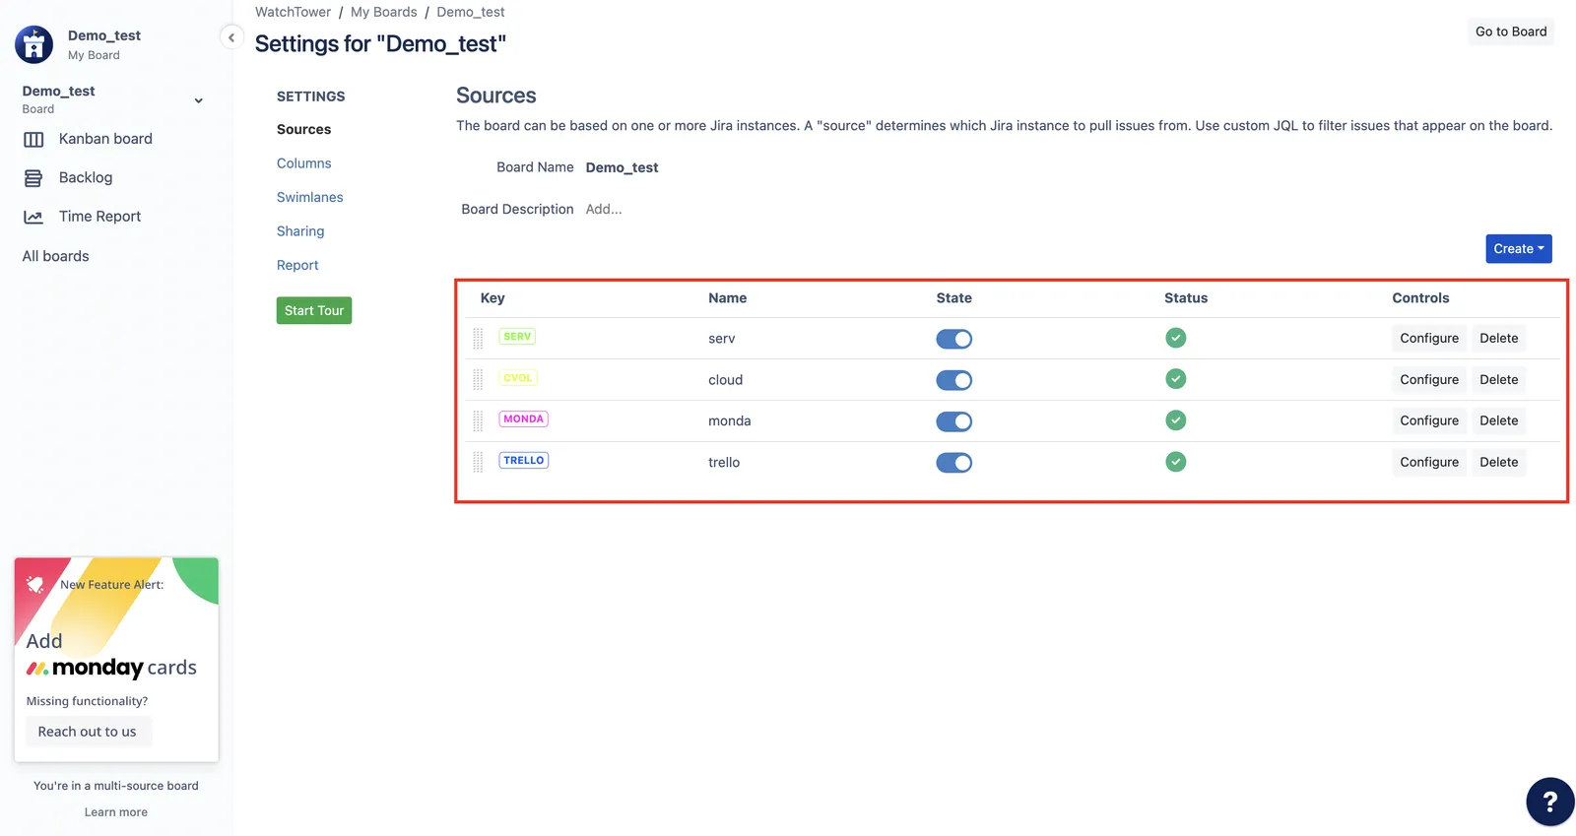Screen dimensions: 1576x836
Task: Click the WatchTower castle logo icon
Action: coord(34,44)
